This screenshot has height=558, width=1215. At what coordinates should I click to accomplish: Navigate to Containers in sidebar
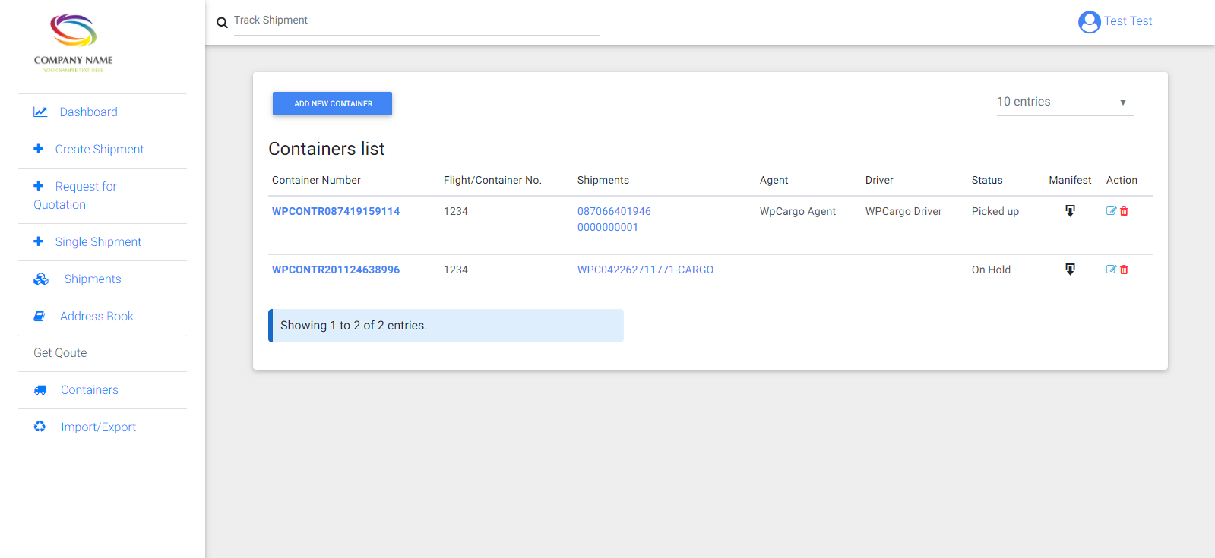point(90,390)
